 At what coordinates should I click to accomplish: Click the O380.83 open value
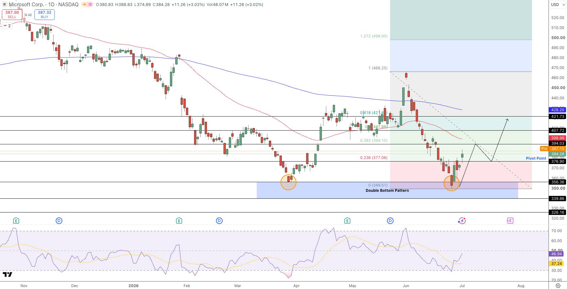click(105, 5)
